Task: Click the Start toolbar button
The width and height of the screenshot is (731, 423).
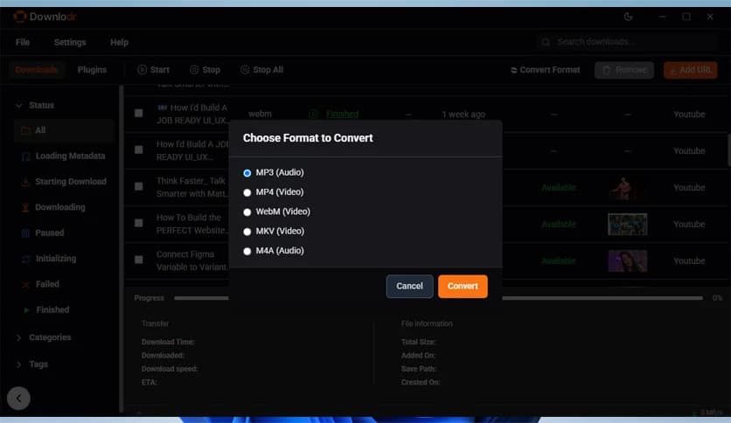Action: tap(153, 70)
